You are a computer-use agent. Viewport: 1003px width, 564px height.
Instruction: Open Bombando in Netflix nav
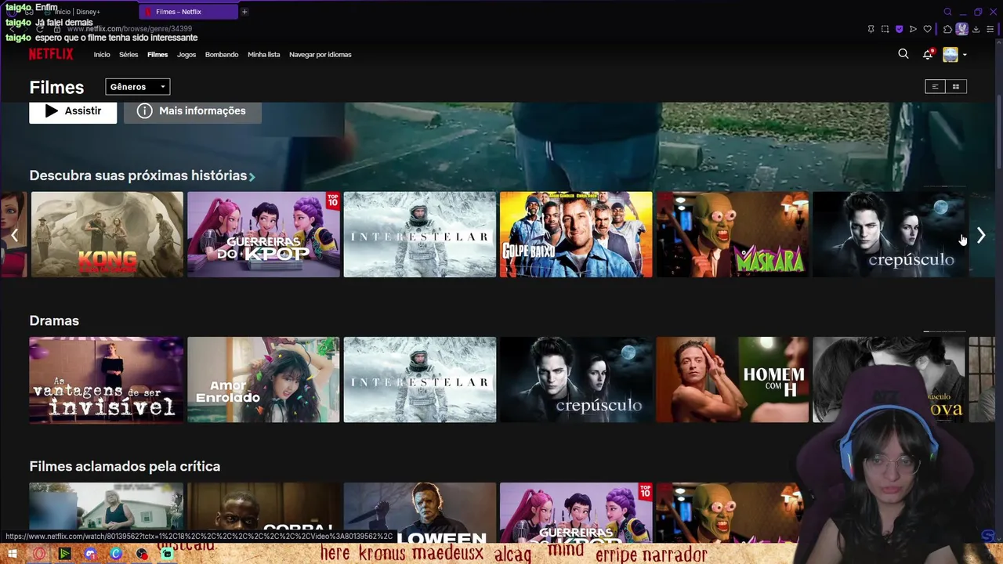(222, 55)
